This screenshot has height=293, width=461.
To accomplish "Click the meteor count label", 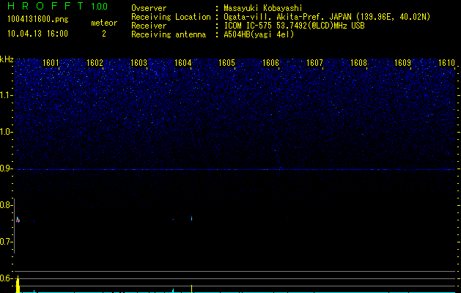I will tap(104, 23).
